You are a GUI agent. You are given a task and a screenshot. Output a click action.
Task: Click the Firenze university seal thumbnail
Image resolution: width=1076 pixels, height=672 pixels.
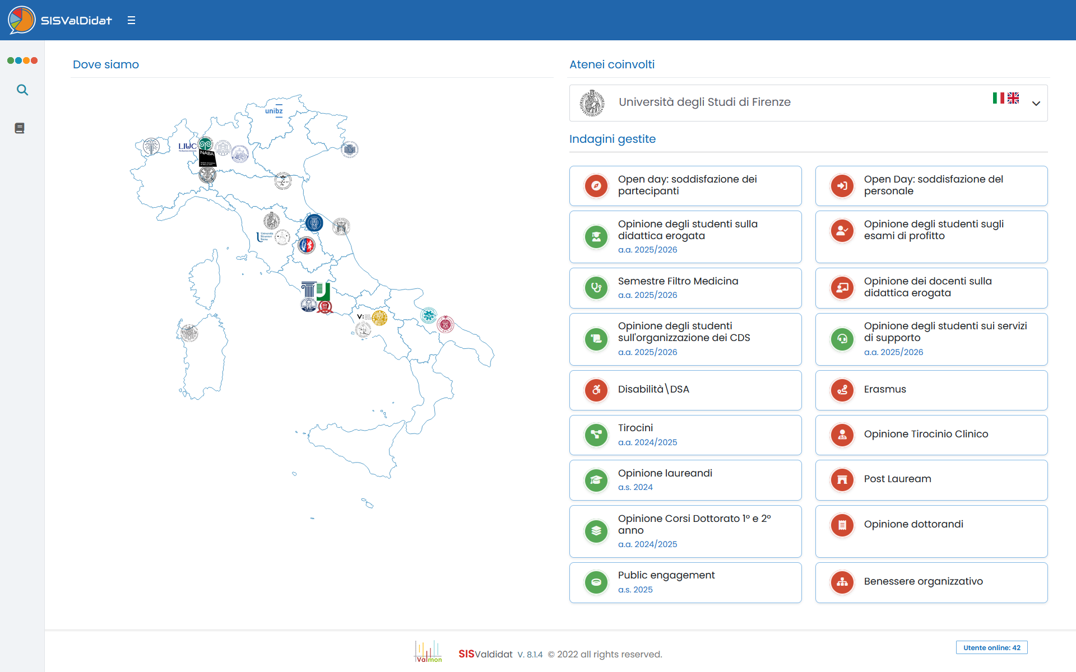592,103
